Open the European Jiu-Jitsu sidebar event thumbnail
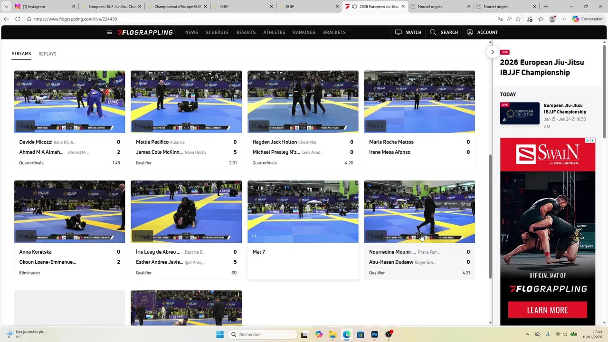Screen dimensions: 608x342 tap(520, 113)
